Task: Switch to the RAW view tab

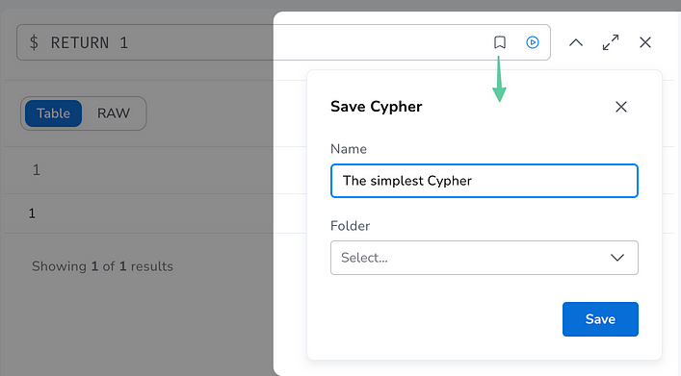Action: pyautogui.click(x=114, y=113)
